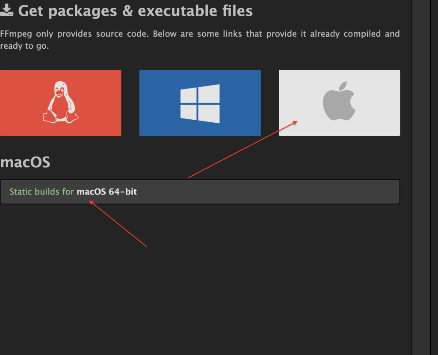438x355 pixels.
Task: Click the "Get packages & executable files" heading
Action: pos(135,11)
